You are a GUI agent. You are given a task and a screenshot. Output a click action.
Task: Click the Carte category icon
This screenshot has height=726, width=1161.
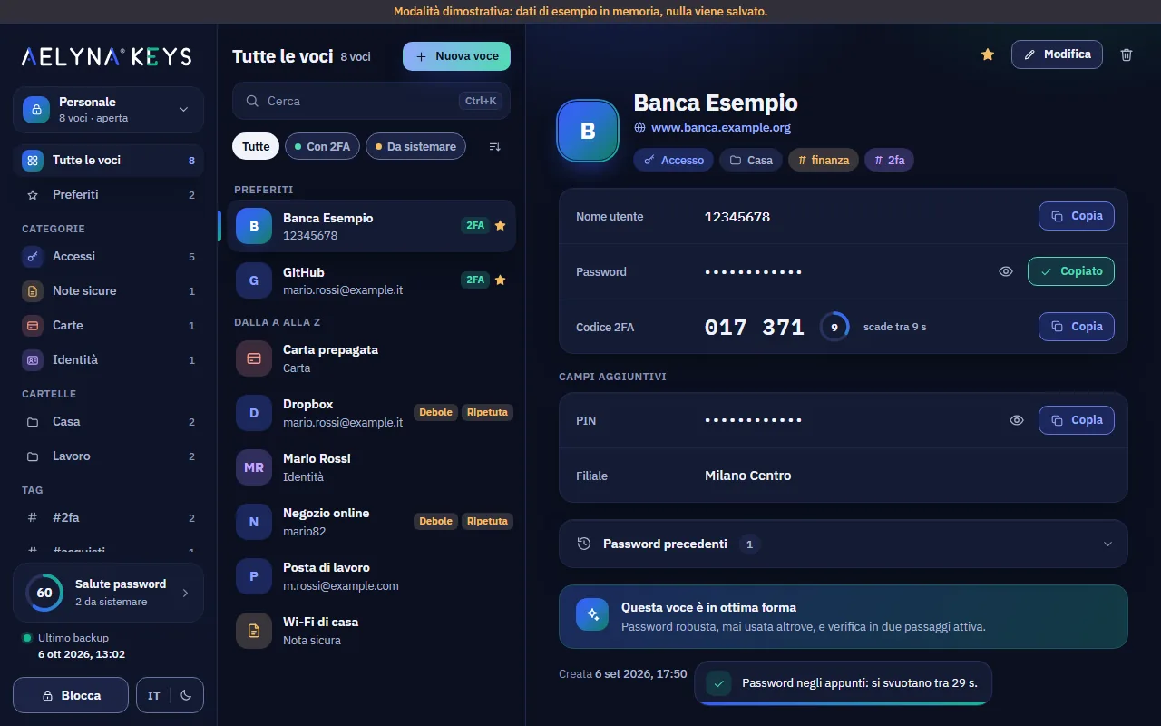(33, 326)
